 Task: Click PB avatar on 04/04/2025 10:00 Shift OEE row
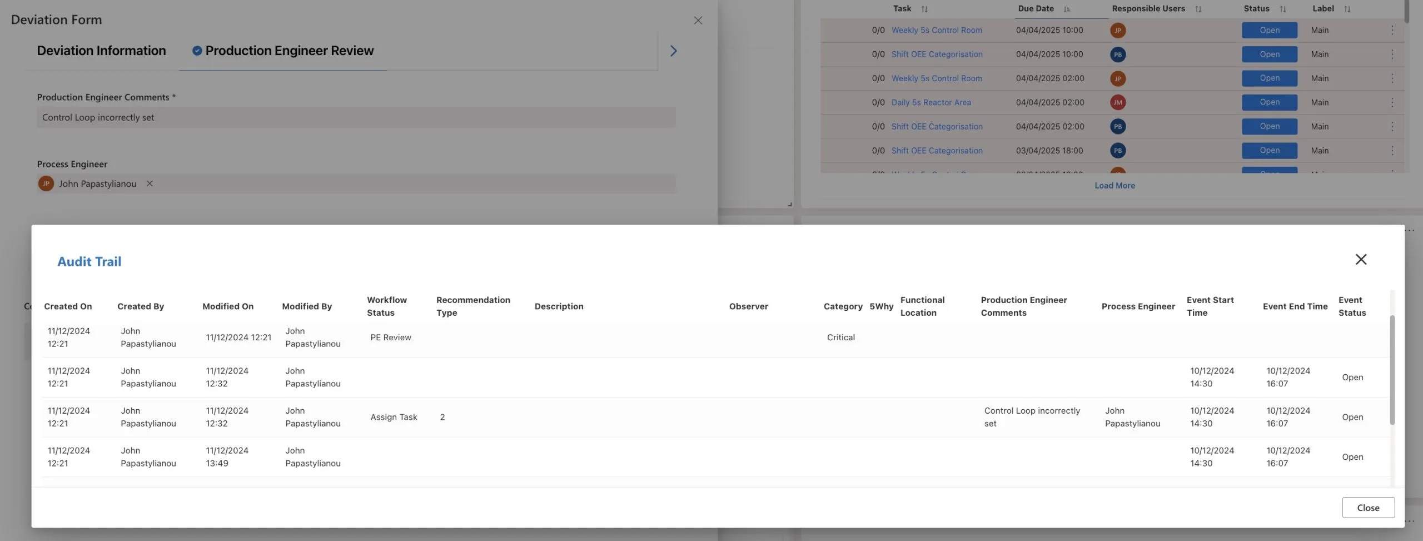coord(1118,54)
